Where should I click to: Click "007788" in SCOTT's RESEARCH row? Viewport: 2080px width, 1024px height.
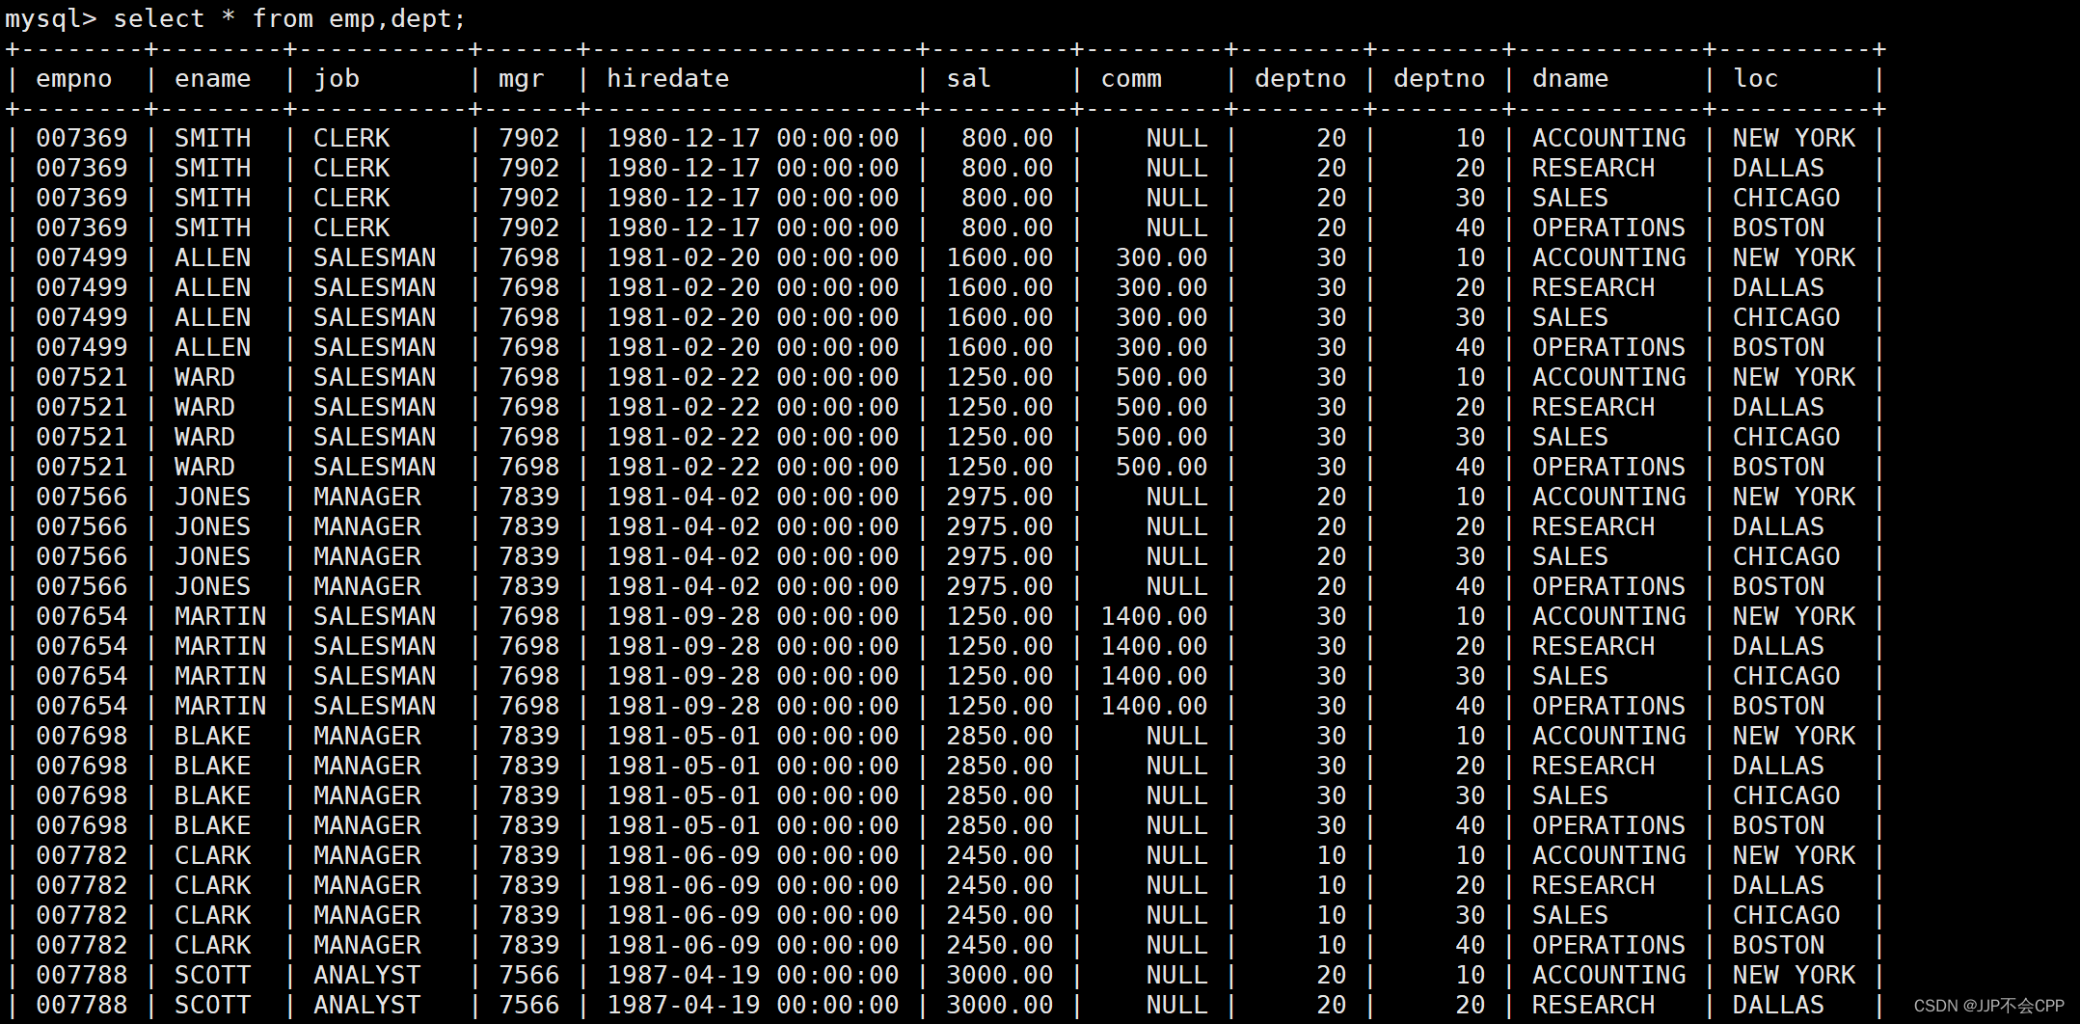pos(82,1005)
